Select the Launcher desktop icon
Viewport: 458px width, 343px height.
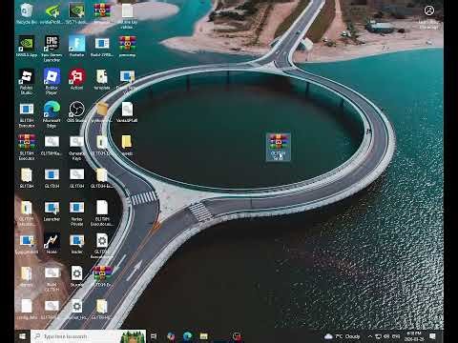52,212
